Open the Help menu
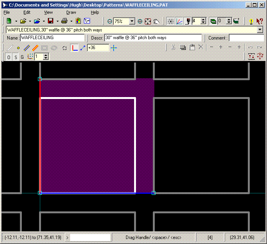This screenshot has height=244, width=267. [95, 12]
